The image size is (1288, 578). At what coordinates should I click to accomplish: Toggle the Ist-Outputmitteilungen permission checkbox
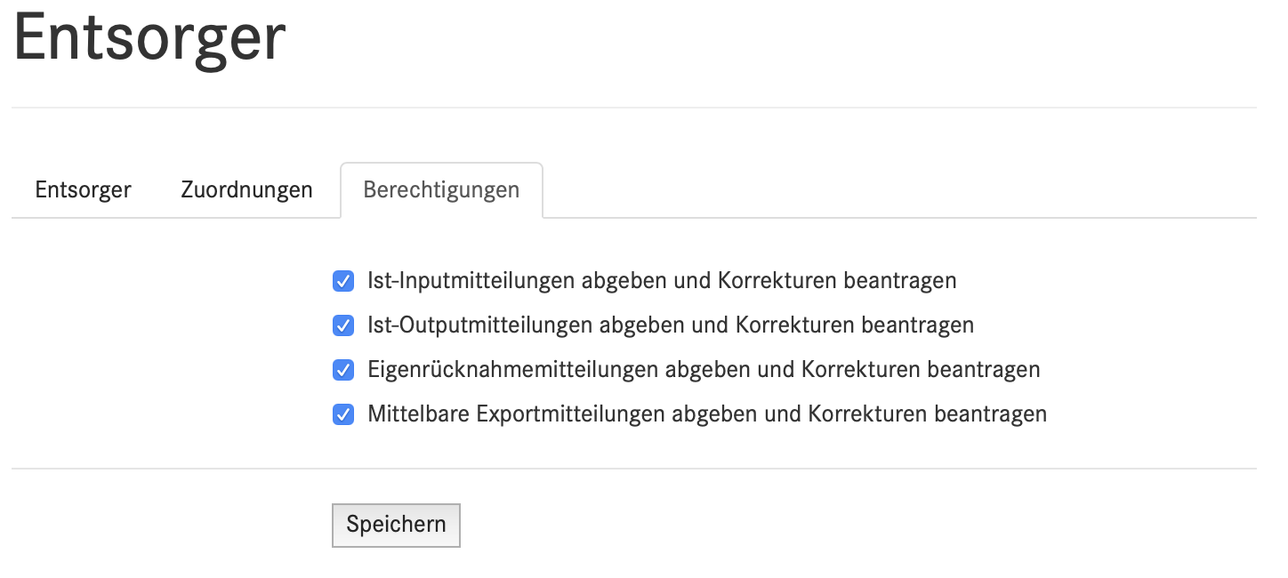pyautogui.click(x=343, y=325)
